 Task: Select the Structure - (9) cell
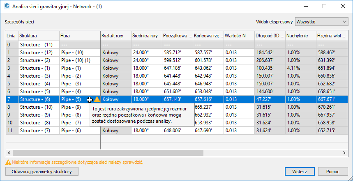click(39, 115)
